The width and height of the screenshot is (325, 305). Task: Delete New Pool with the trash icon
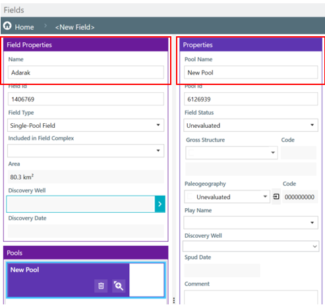101,286
